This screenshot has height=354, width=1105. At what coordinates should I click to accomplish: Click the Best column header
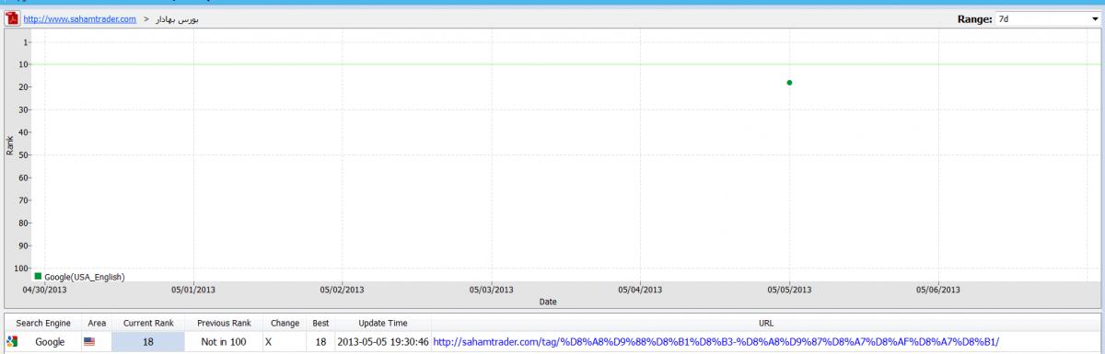320,324
